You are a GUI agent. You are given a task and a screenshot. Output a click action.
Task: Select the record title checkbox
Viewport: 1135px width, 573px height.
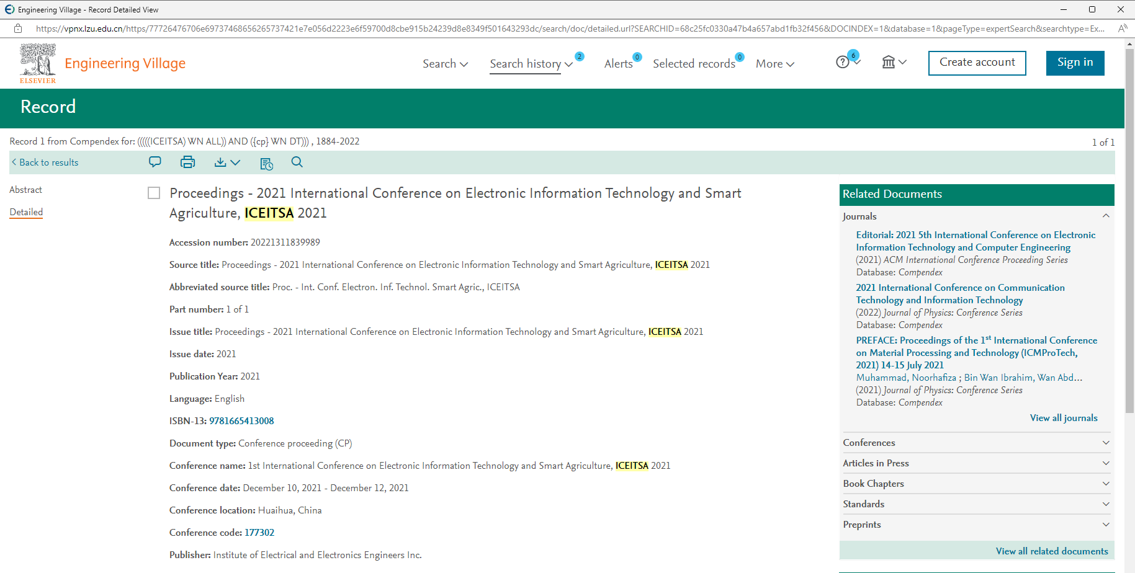154,193
